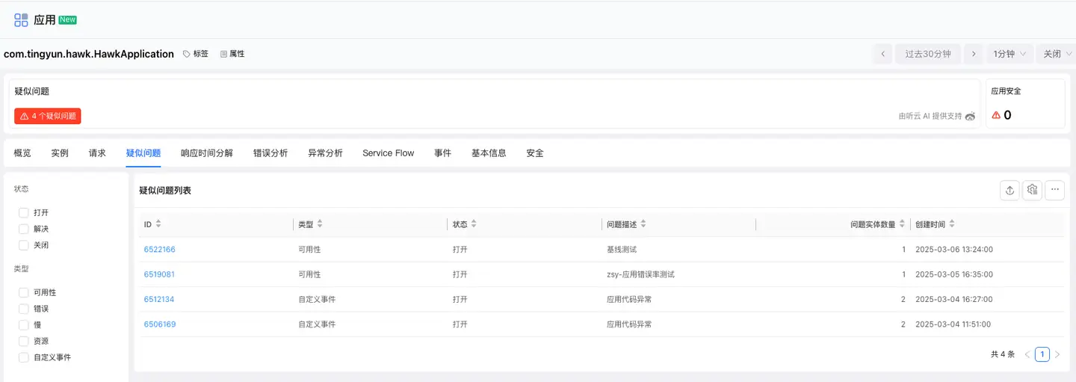
Task: Click the 标签 tag icon
Action: 187,54
